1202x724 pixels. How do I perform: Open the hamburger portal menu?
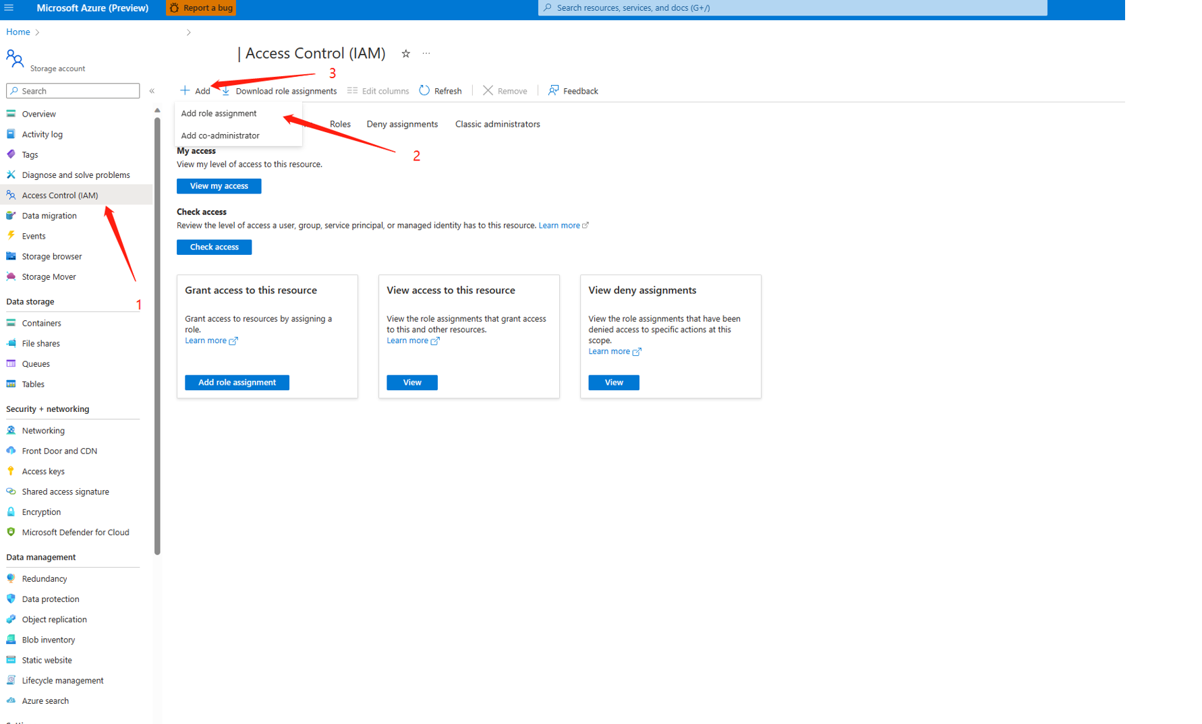[x=9, y=7]
